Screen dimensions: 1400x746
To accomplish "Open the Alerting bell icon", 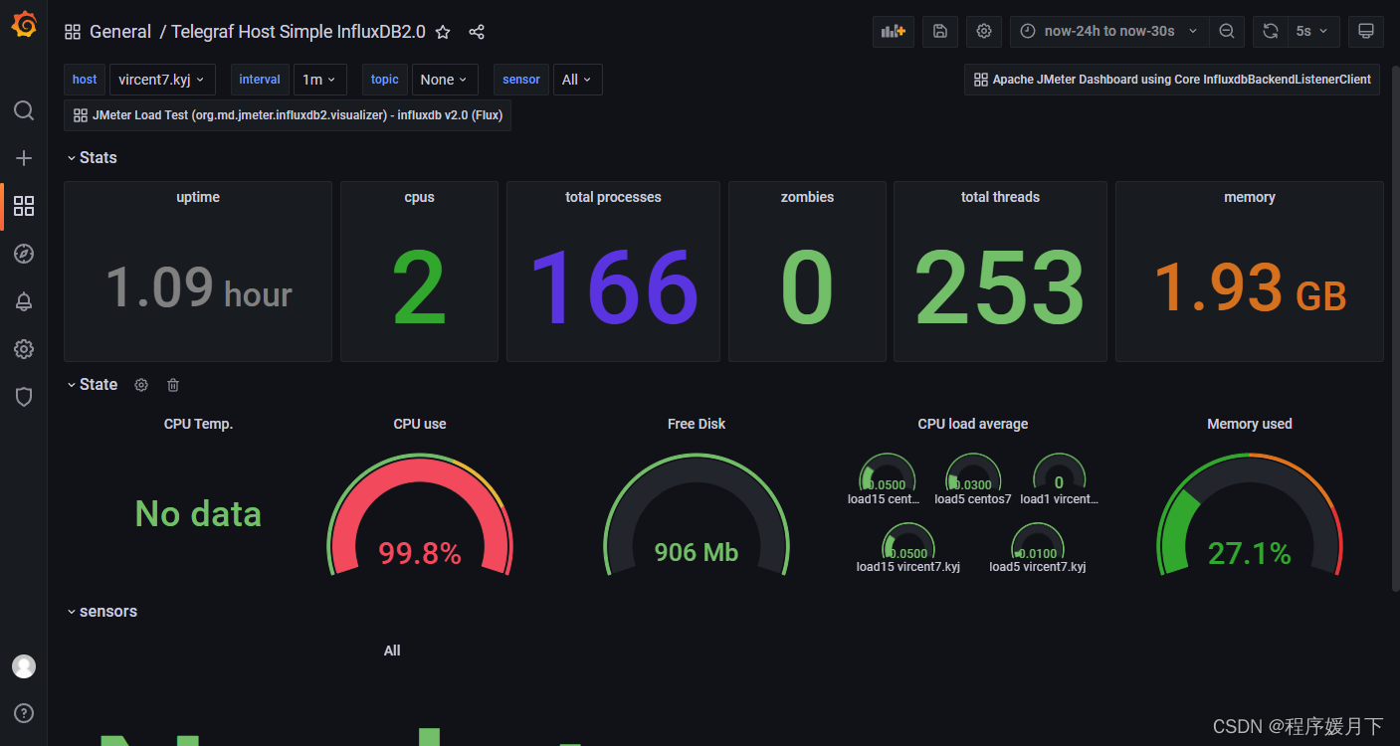I will pyautogui.click(x=24, y=301).
